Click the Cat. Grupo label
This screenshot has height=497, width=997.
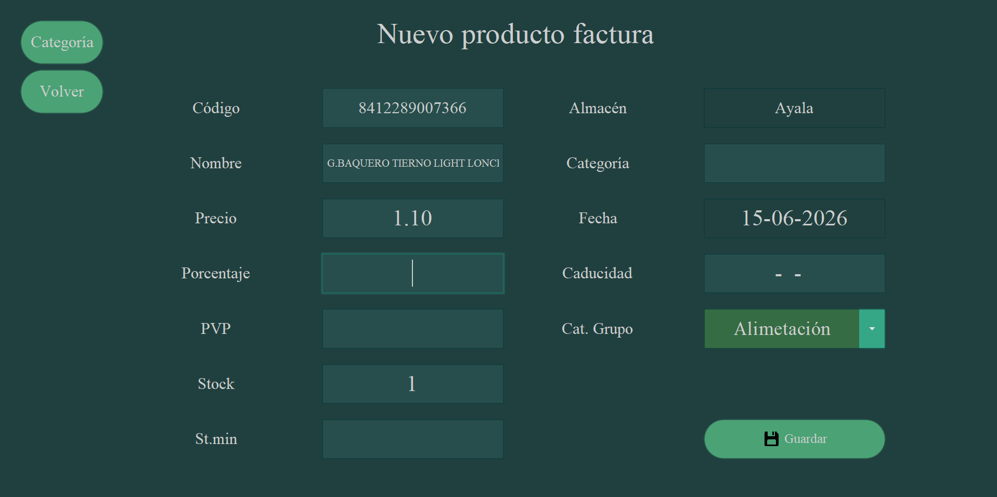coord(597,329)
